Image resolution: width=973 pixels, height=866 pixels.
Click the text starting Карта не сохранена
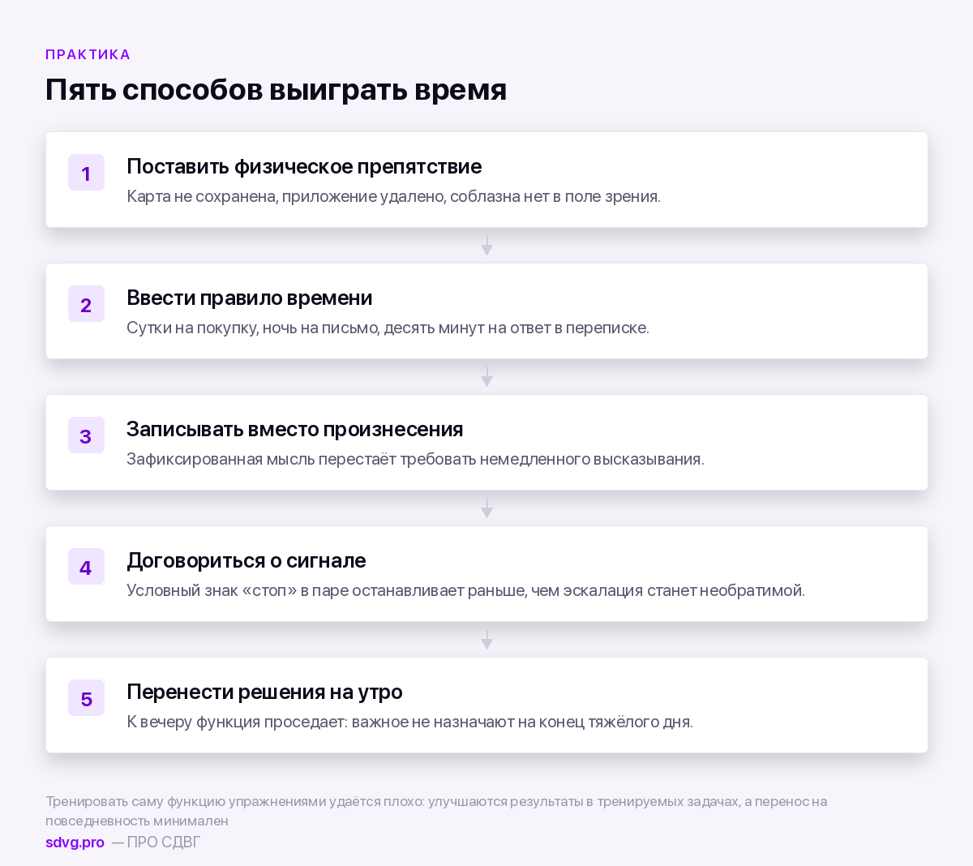click(x=393, y=196)
